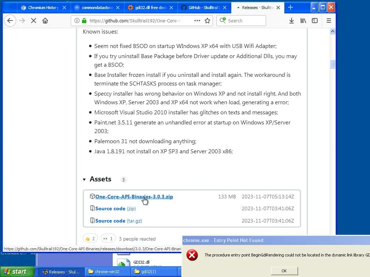Open the gdi32(1) taskbar folder
Screen dimensions: 370x277
154,272
